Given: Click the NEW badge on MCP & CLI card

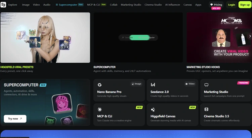Looking at the screenshot, I should point(139,107).
